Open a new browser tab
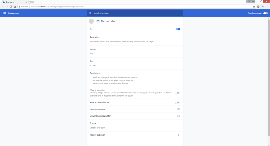 pyautogui.click(x=32, y=2)
